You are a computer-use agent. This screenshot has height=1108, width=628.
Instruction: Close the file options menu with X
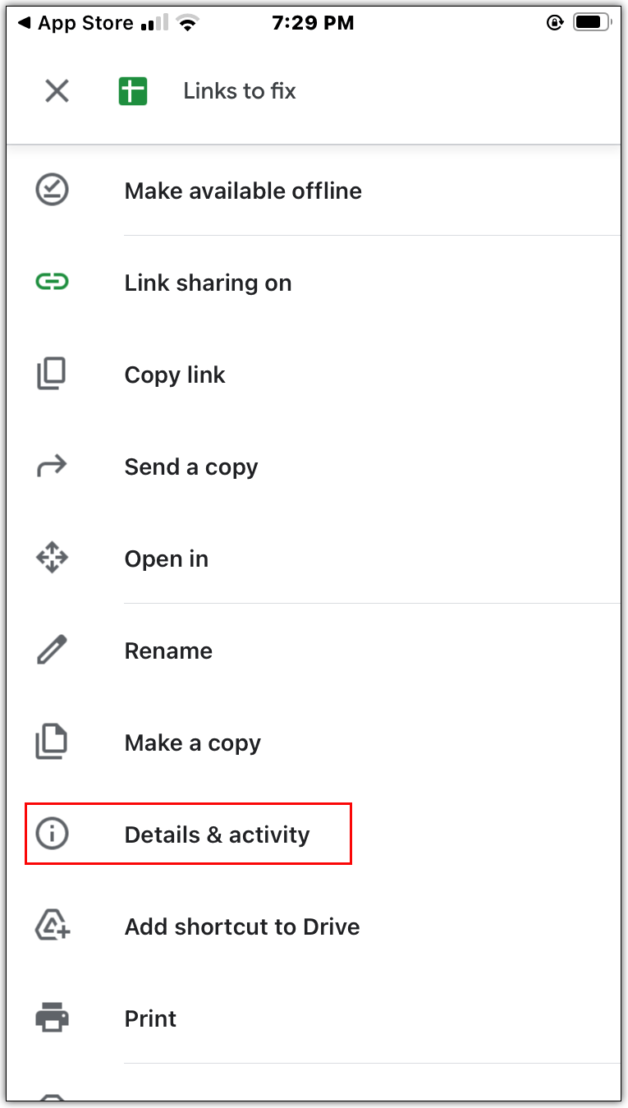pyautogui.click(x=57, y=90)
